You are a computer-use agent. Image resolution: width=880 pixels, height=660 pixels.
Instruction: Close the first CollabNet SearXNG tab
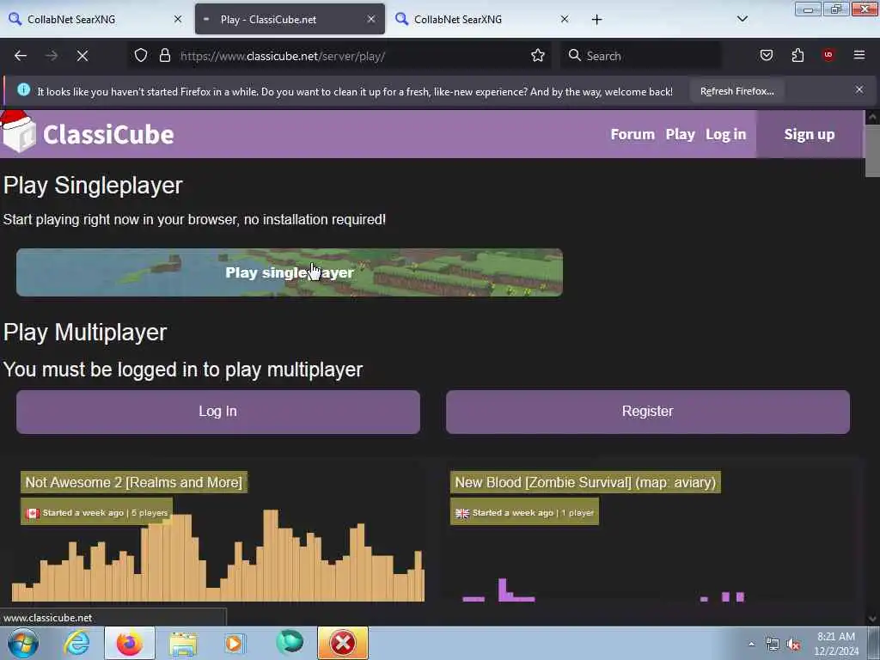pos(178,19)
